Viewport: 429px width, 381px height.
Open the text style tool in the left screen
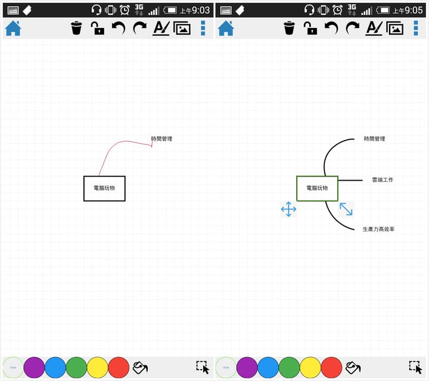click(161, 28)
